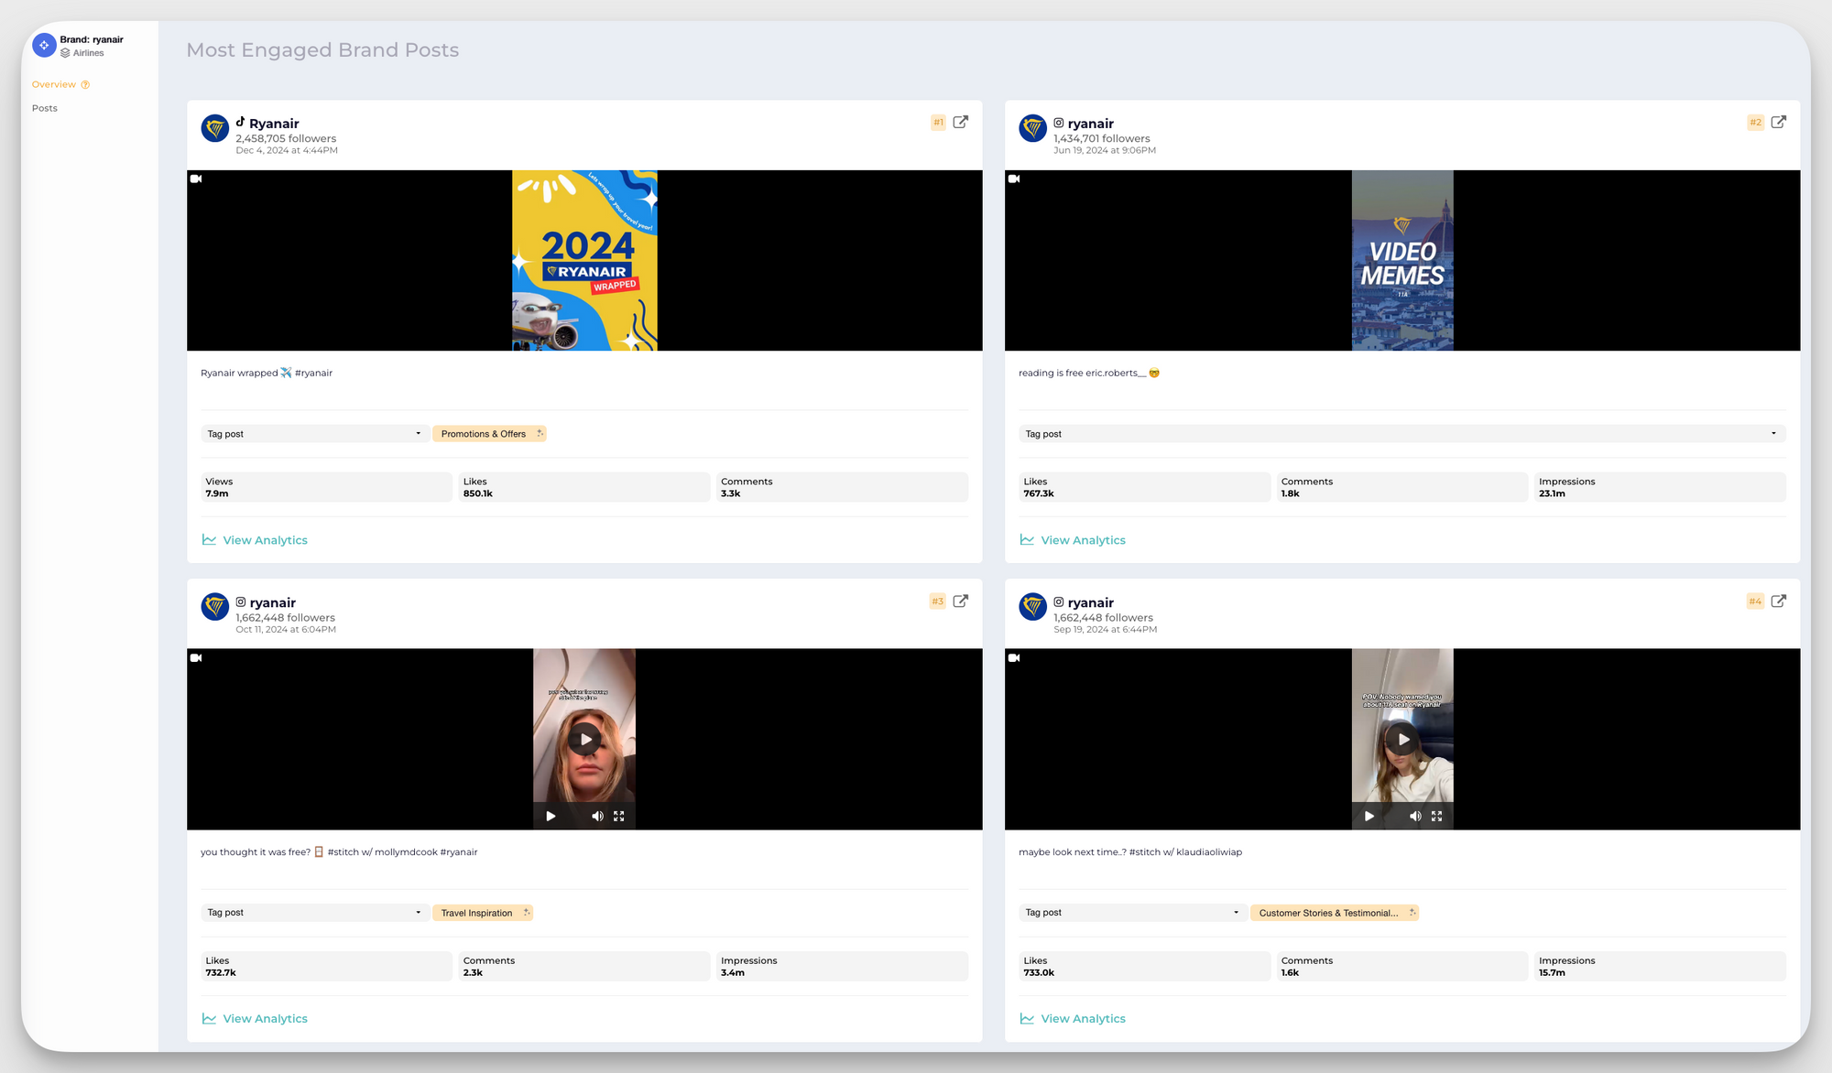Open Tag post dropdown on post #3
Screen dimensions: 1832x1073
coord(314,913)
